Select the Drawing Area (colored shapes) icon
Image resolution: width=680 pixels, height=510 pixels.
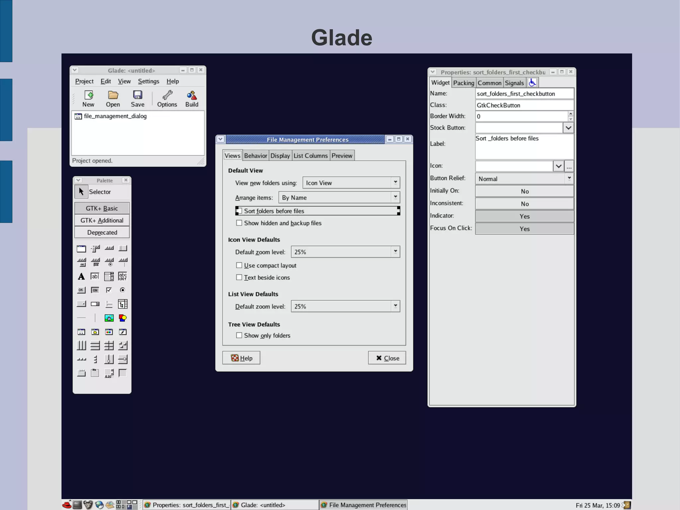click(123, 318)
